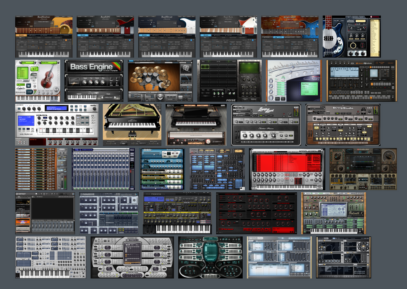Open the light-blue panel synth with gold frame

(279, 257)
